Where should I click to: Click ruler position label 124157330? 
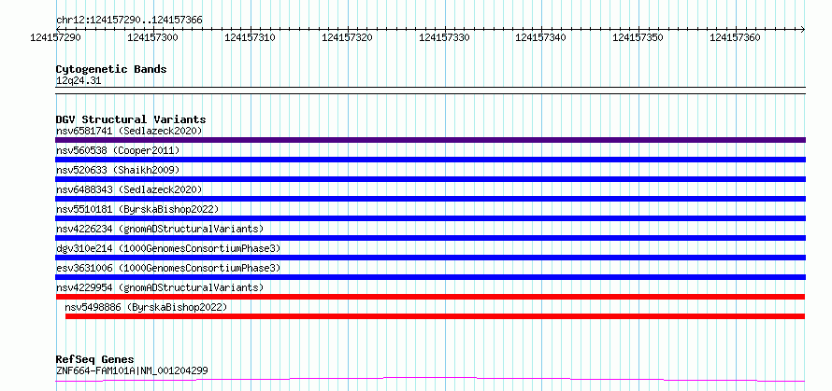(444, 37)
